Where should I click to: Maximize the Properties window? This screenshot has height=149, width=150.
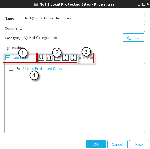(x=144, y=4)
